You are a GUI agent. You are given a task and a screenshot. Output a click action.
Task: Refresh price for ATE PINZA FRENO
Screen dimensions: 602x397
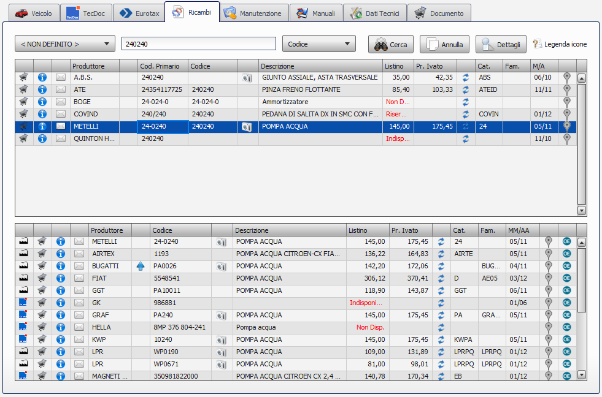pos(466,89)
